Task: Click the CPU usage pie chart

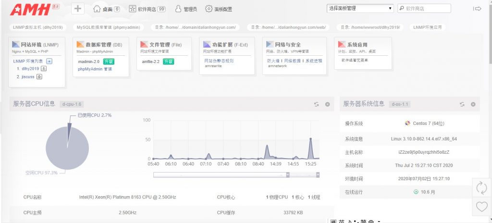Action: [67, 148]
